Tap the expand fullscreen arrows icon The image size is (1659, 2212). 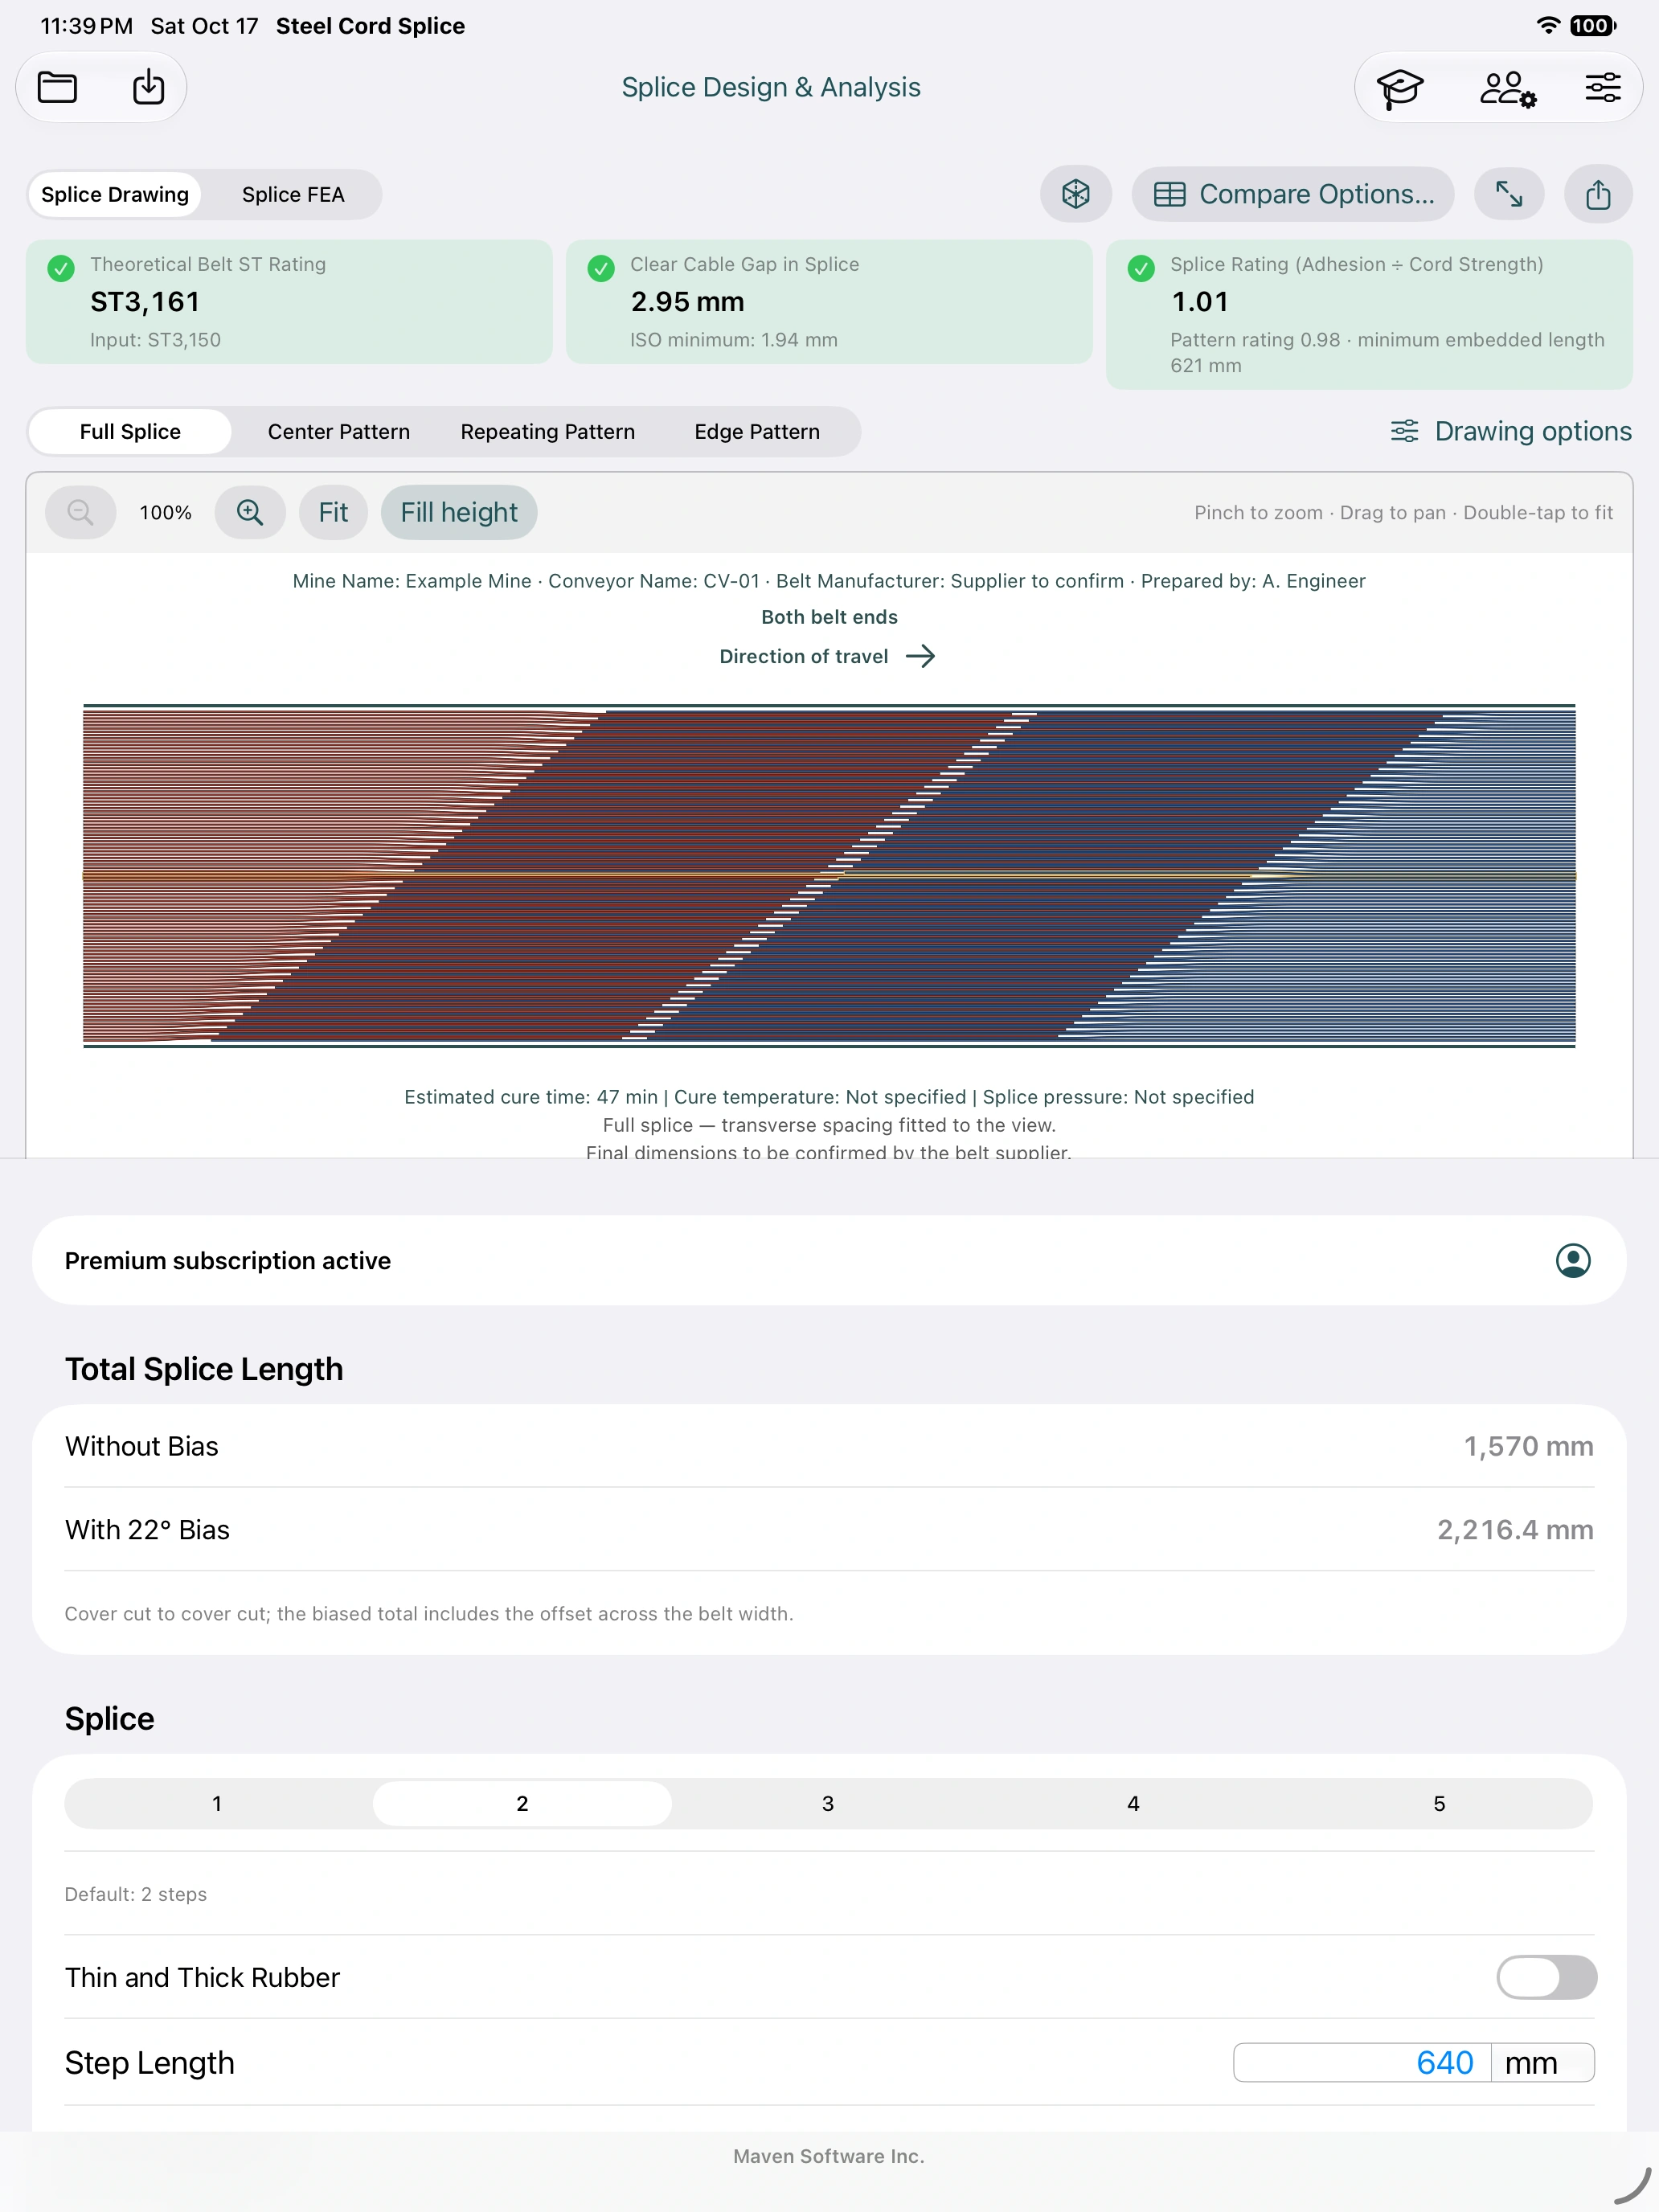point(1509,194)
